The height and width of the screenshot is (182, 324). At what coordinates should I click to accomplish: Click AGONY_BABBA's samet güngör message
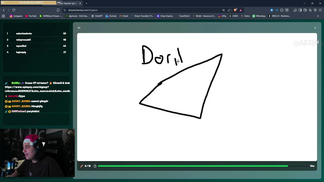click(x=27, y=101)
